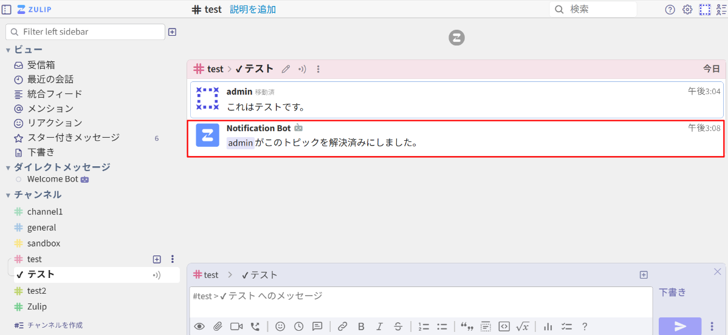Viewport: 728px width, 335px height.
Task: Send the message with arrow button
Action: click(680, 326)
